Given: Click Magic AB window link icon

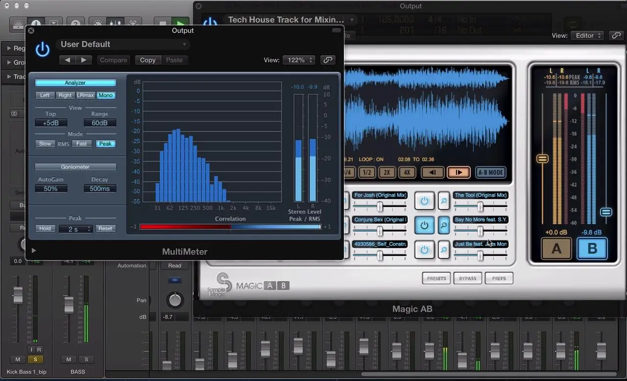Looking at the screenshot, I should coord(616,35).
